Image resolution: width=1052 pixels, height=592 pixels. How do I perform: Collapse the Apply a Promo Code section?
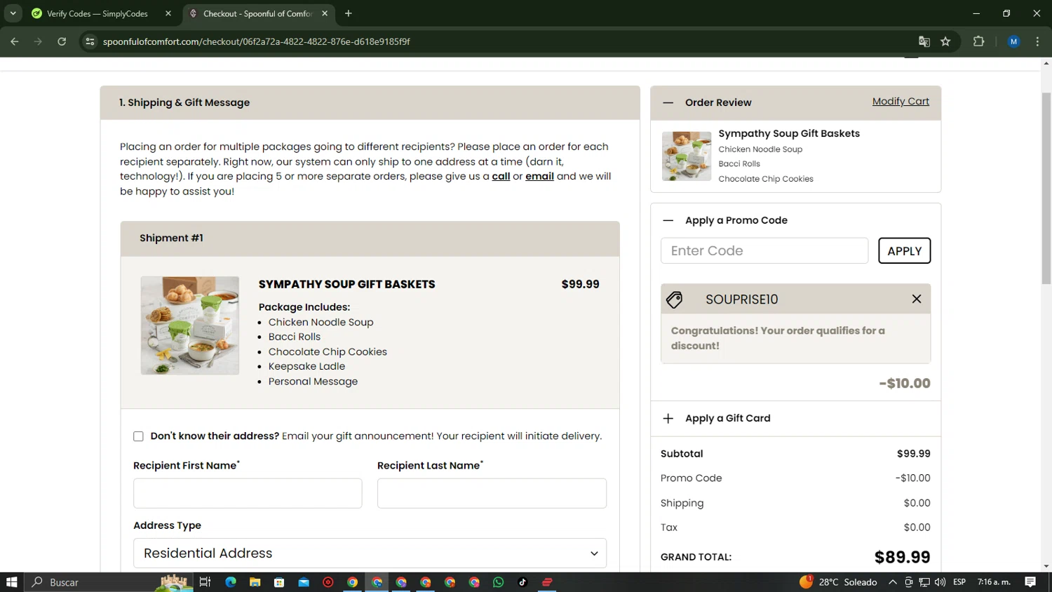point(668,220)
